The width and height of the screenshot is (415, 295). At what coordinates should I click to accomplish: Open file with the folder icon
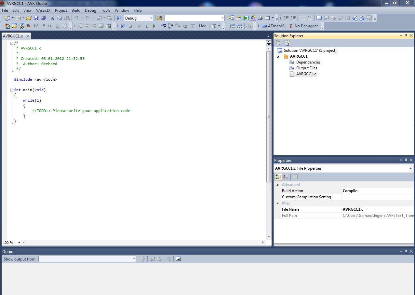[29, 18]
